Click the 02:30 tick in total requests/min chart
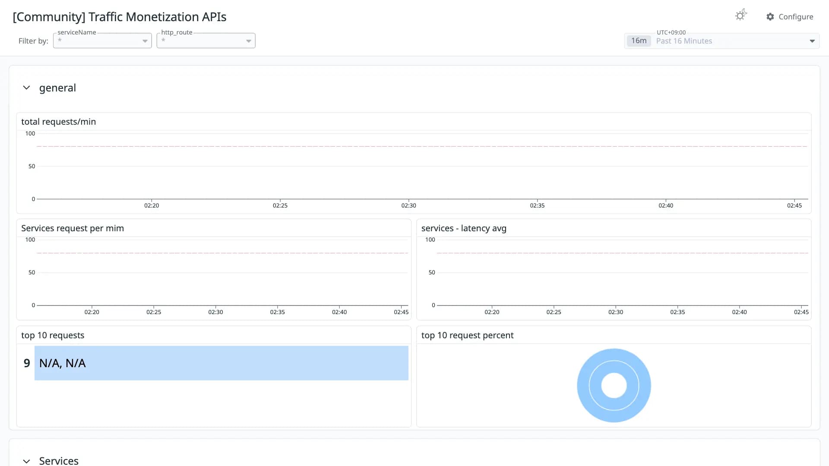The width and height of the screenshot is (829, 466). click(x=408, y=205)
